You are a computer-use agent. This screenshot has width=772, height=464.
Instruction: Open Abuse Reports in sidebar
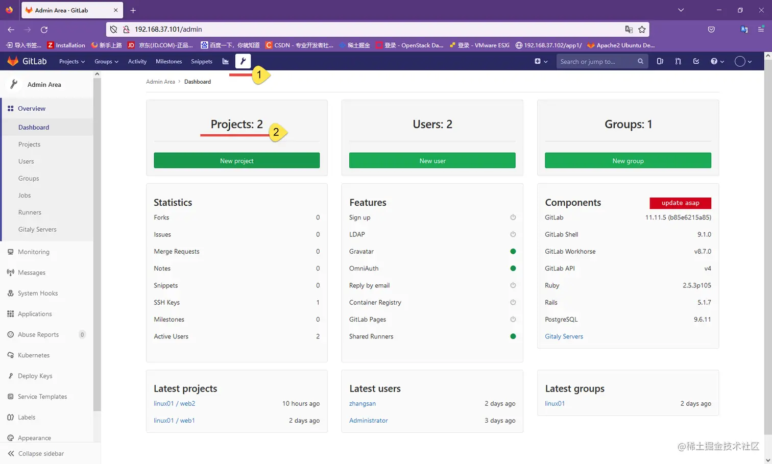coord(47,334)
